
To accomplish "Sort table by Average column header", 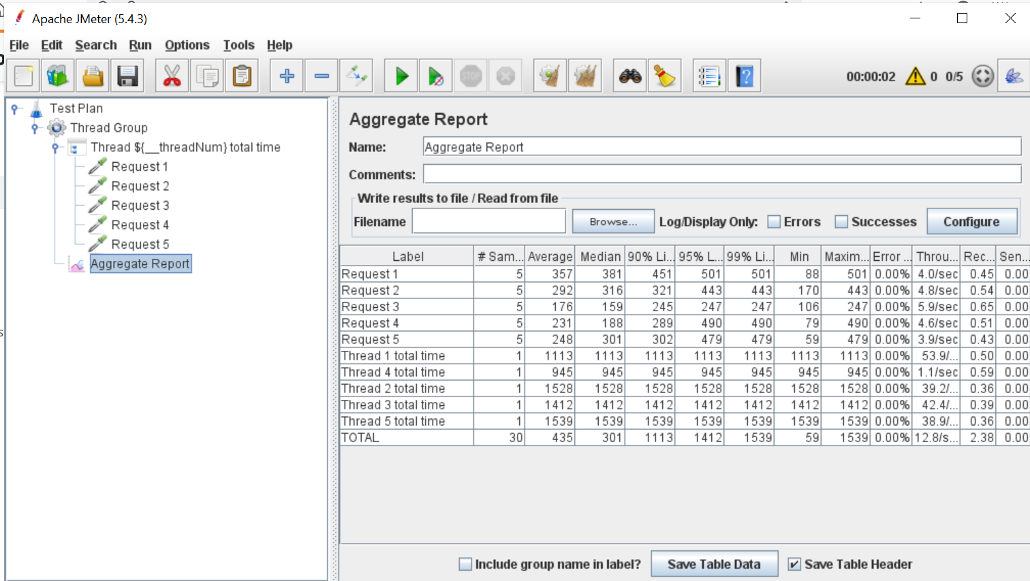I will click(x=550, y=257).
